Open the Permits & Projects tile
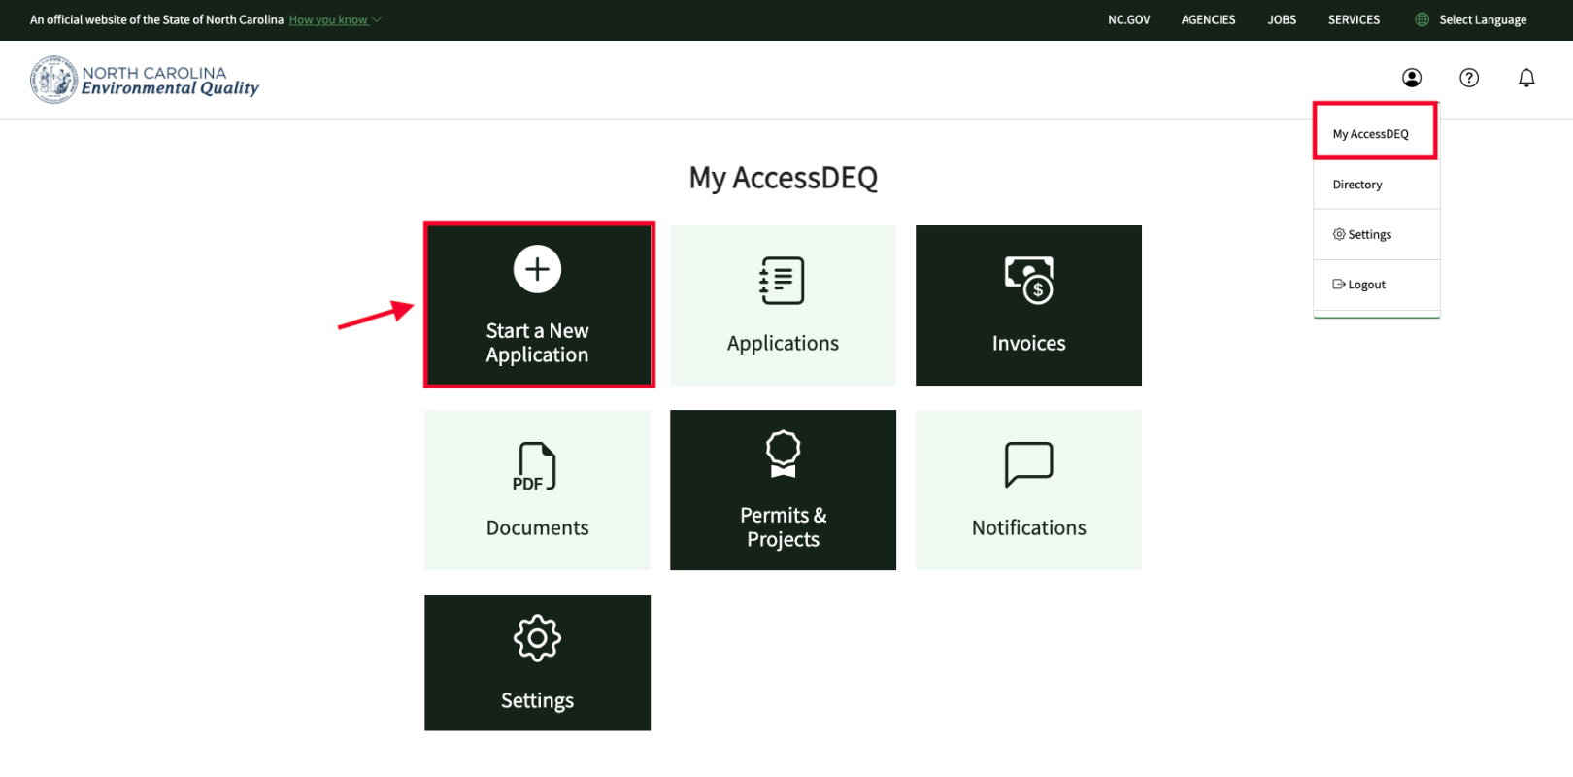The width and height of the screenshot is (1573, 777). pyautogui.click(x=783, y=490)
